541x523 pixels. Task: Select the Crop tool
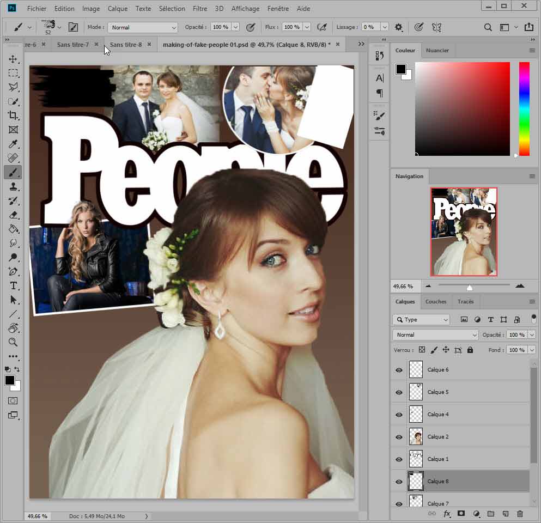(x=13, y=115)
